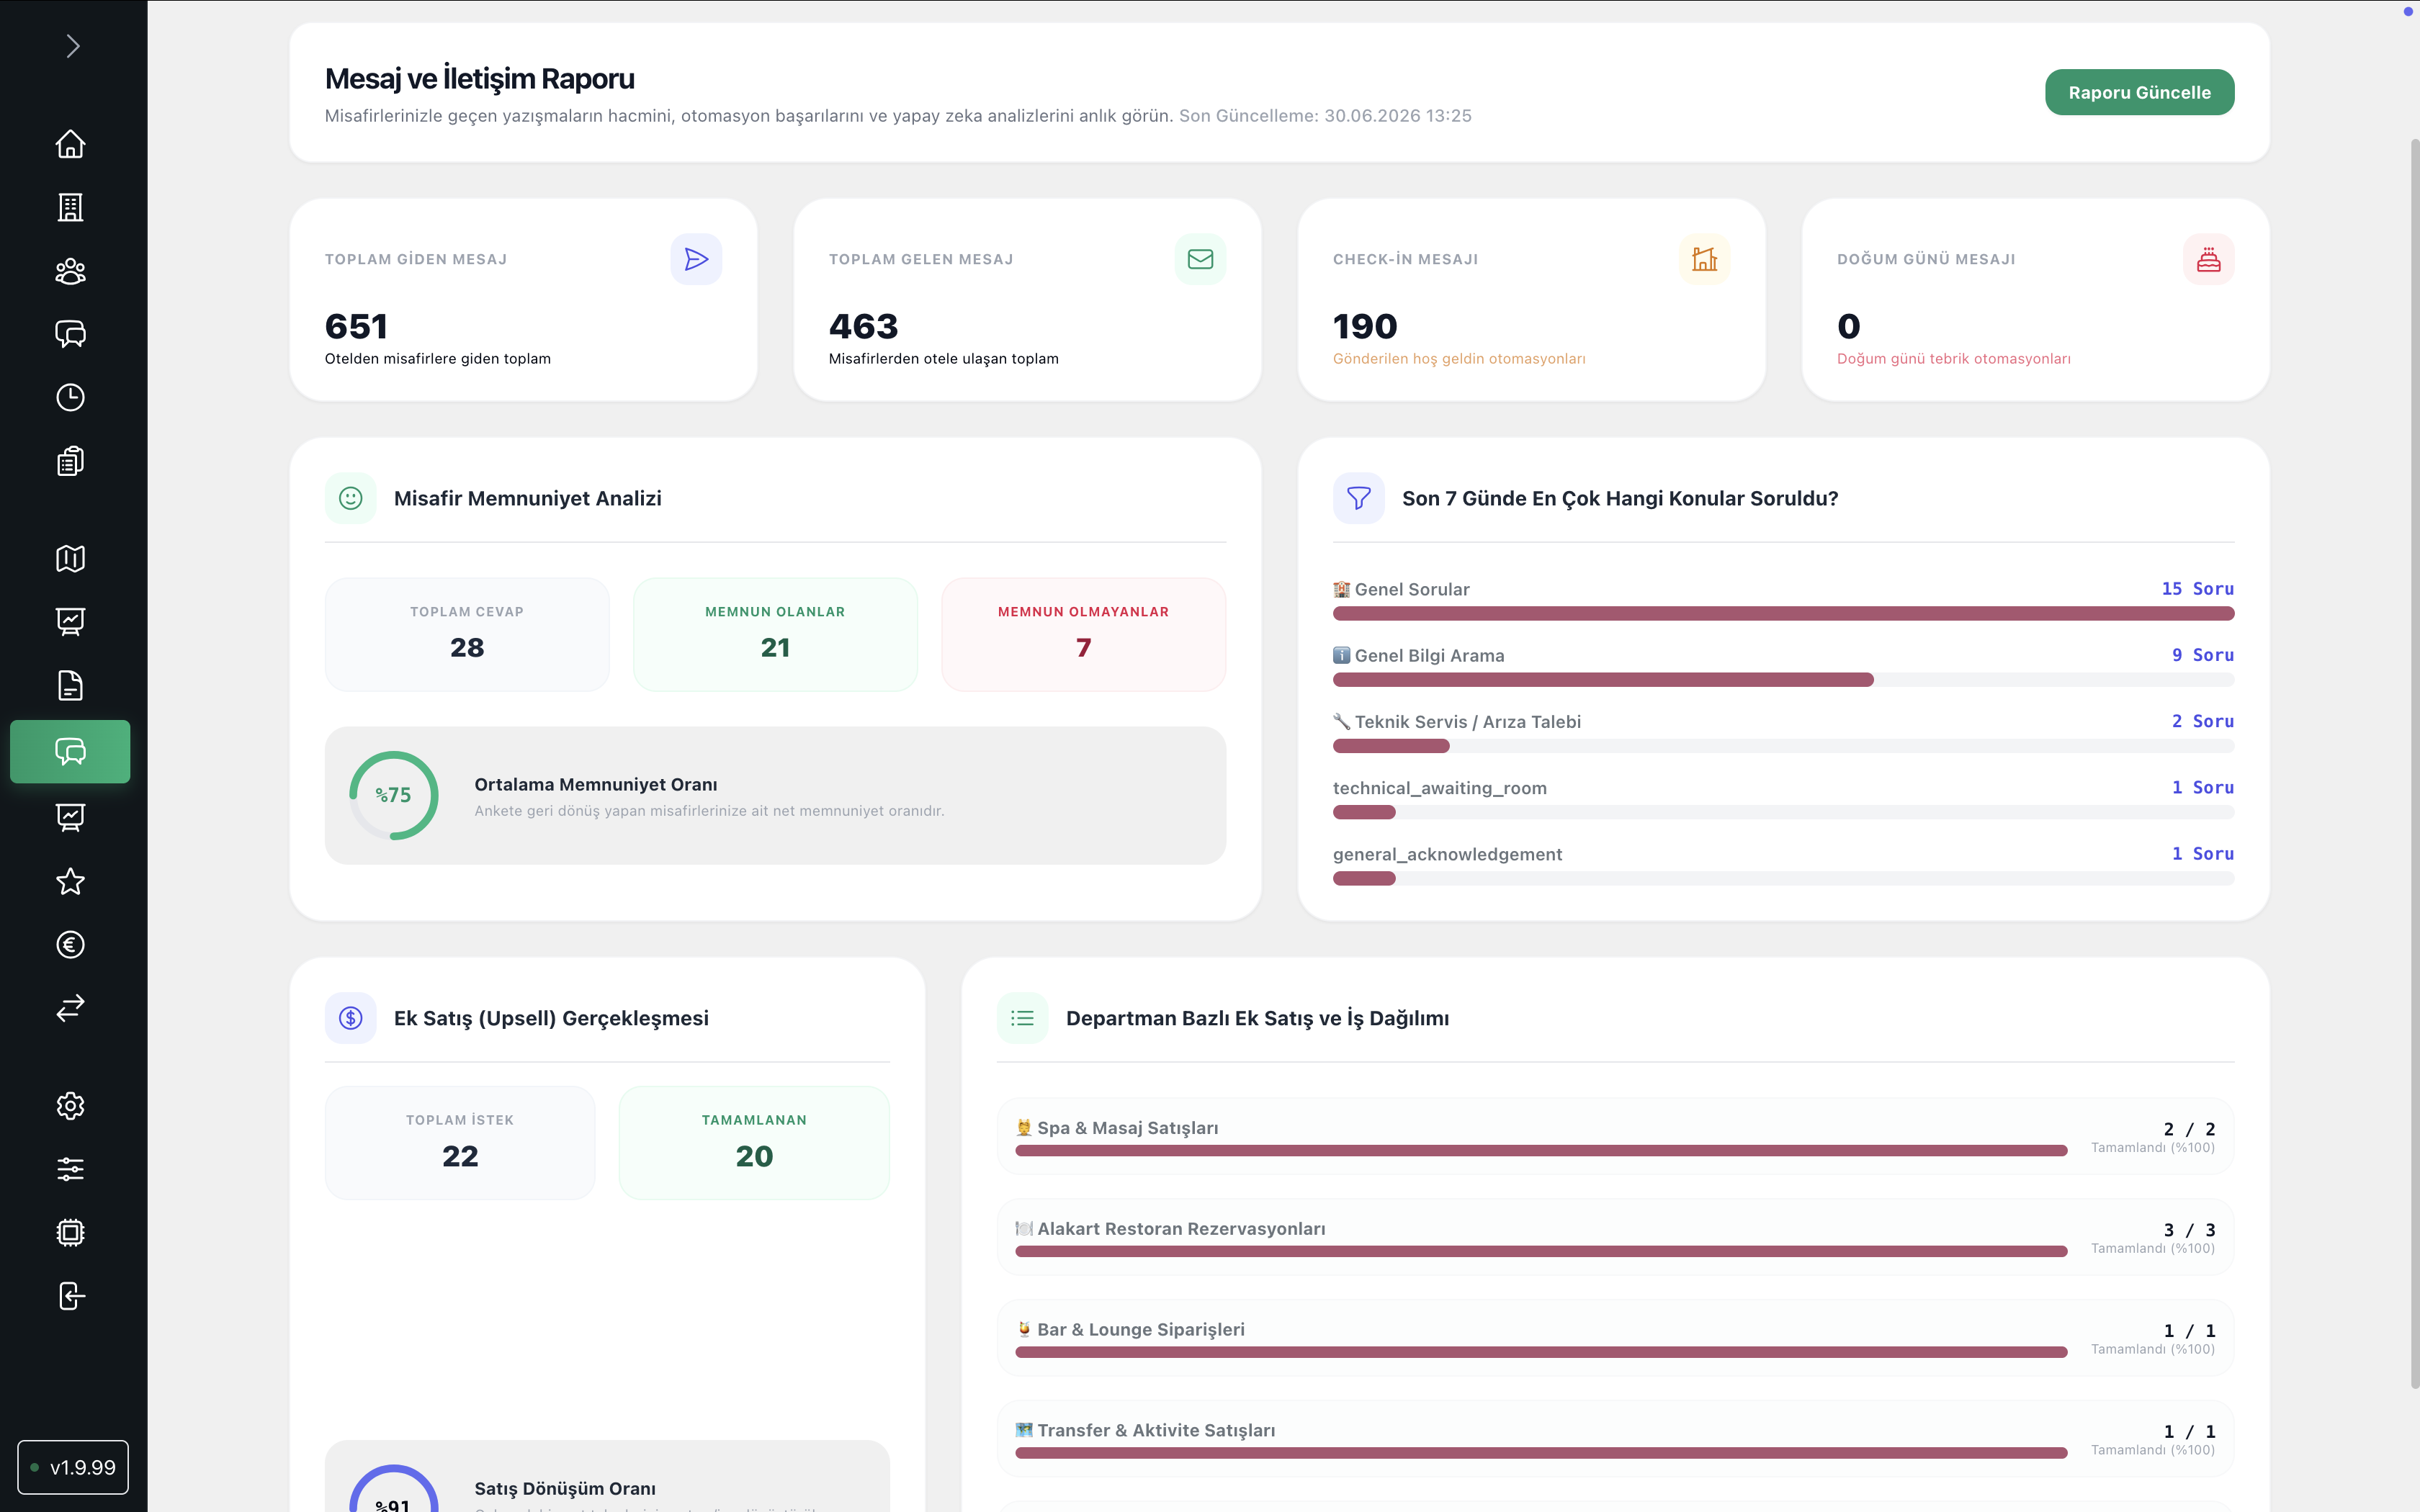Click the smiley icon beside Misafir Memnuniyet Analizi
This screenshot has height=1512, width=2420.
(x=350, y=498)
